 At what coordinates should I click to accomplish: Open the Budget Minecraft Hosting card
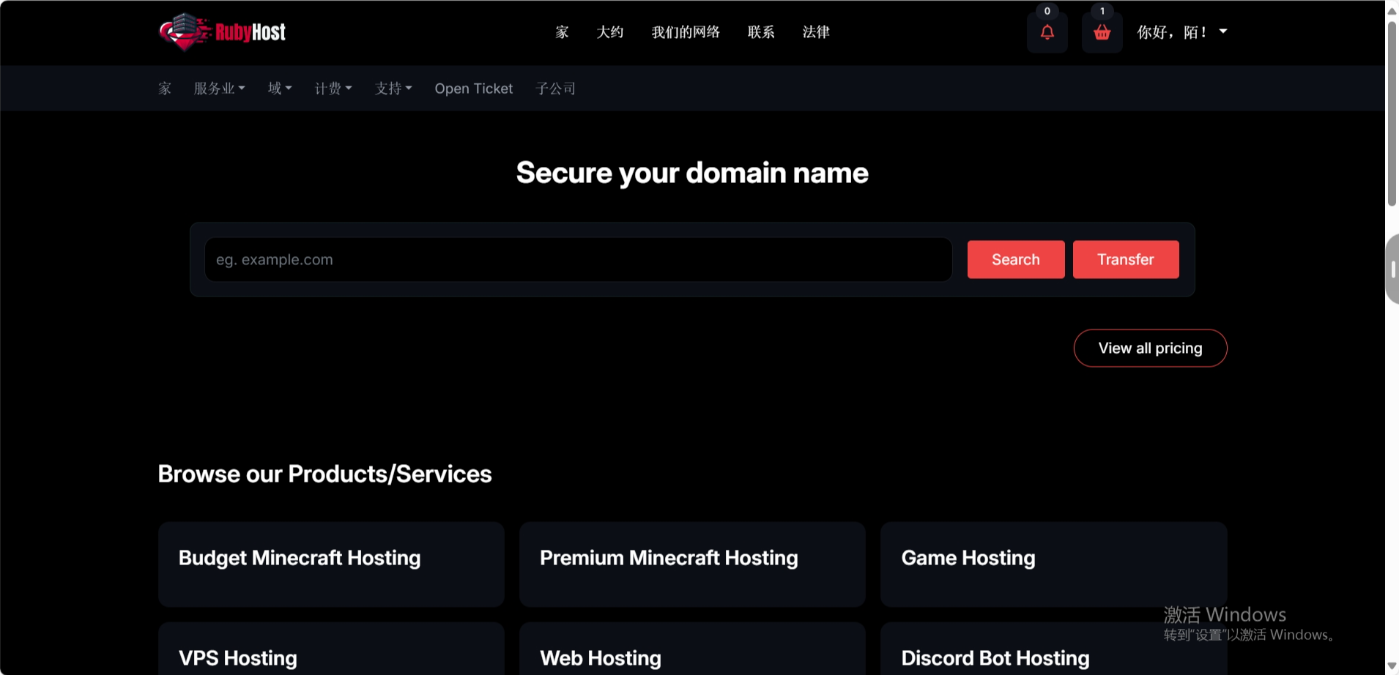(x=331, y=564)
